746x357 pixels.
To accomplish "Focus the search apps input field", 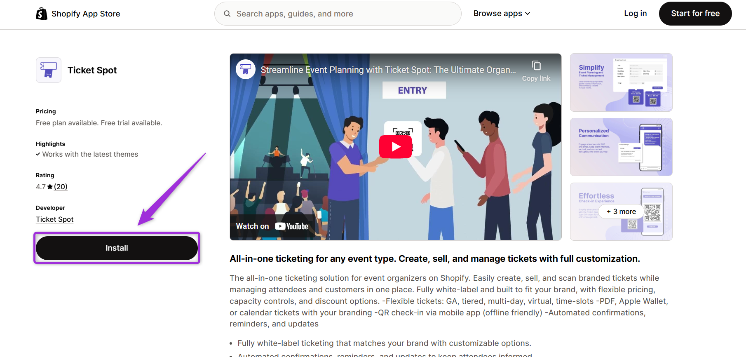I will pyautogui.click(x=338, y=14).
